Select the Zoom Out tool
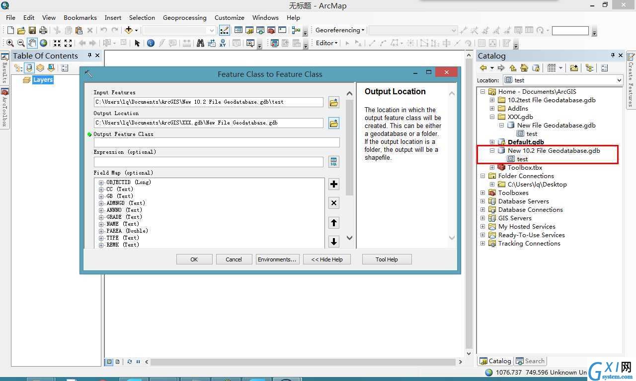636x381 pixels. pyautogui.click(x=21, y=43)
